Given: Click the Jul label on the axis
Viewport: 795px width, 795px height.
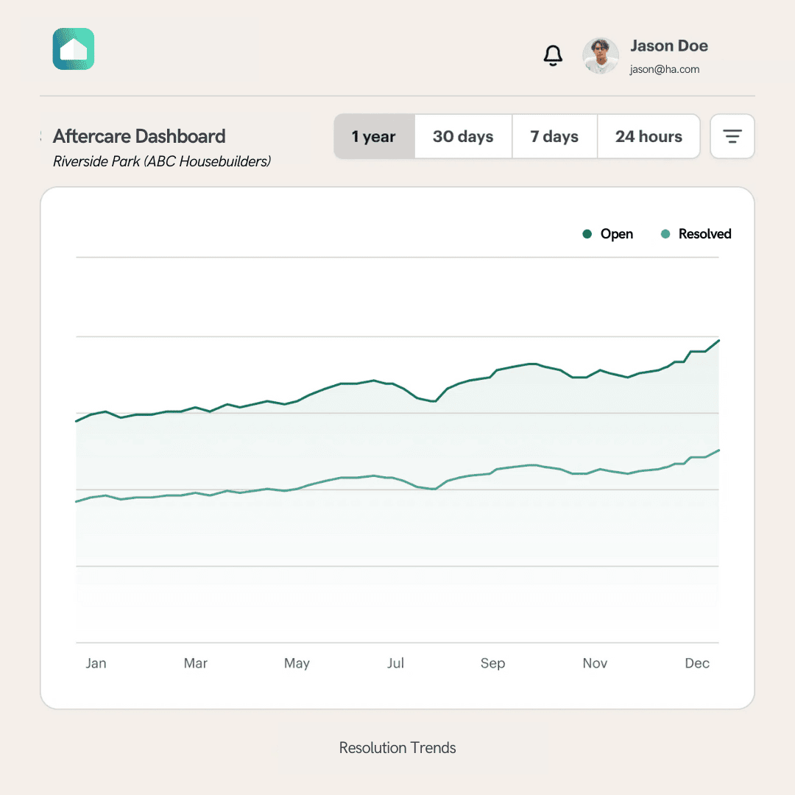Looking at the screenshot, I should [395, 663].
